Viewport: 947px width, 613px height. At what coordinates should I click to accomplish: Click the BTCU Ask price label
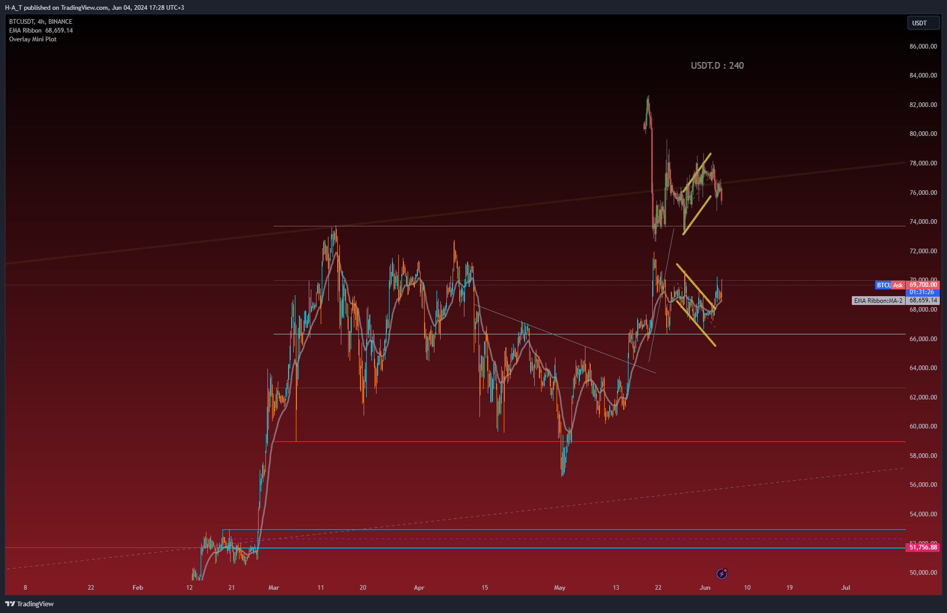(x=890, y=285)
